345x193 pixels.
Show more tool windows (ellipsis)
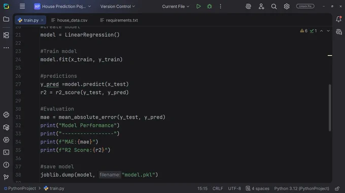6,47
